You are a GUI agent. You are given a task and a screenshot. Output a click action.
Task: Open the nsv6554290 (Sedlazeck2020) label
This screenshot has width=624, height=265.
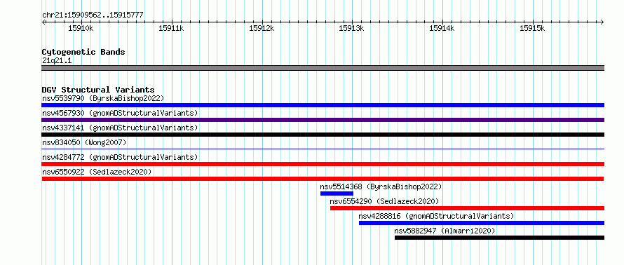tap(384, 201)
